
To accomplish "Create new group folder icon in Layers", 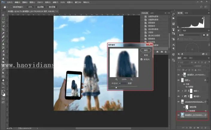I will tap(198, 128).
